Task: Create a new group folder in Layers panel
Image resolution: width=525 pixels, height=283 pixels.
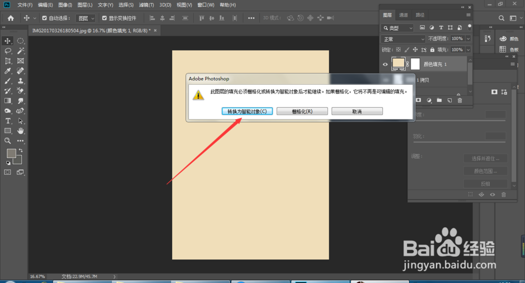Action: 439,100
